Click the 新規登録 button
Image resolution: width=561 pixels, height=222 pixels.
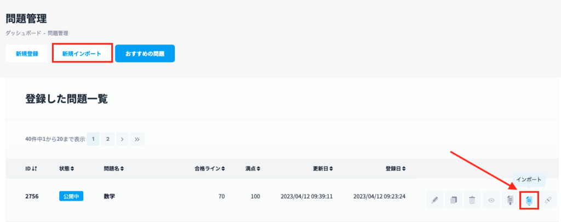tap(27, 54)
